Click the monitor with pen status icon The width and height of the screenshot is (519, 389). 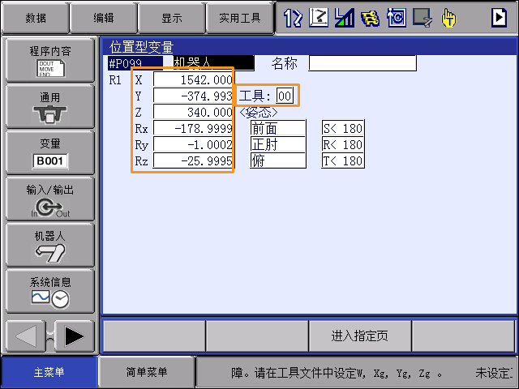point(422,18)
